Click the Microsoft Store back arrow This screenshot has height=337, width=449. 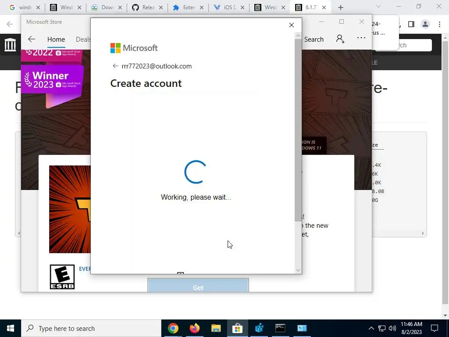pos(32,39)
